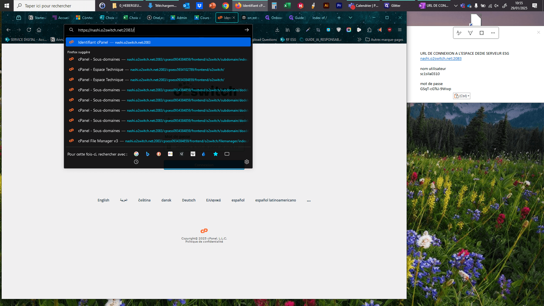Image resolution: width=544 pixels, height=306 pixels.
Task: Click the megaphone extension icon
Action: (379, 30)
